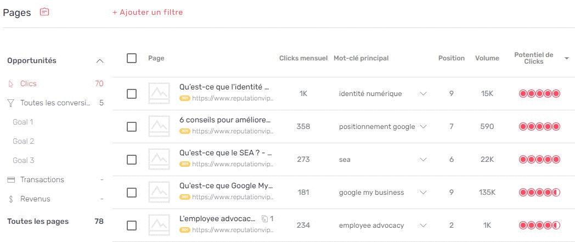Click Ajouter un filtre link
This screenshot has height=242, width=575.
[148, 13]
